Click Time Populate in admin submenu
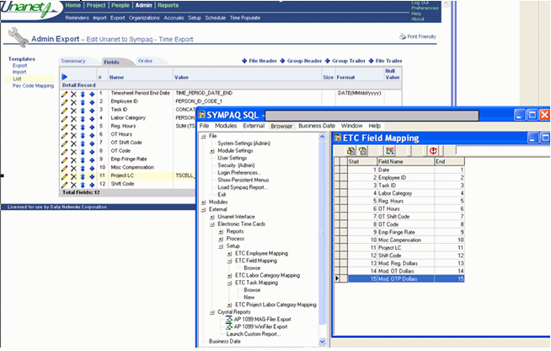The image size is (551, 351). 245,18
